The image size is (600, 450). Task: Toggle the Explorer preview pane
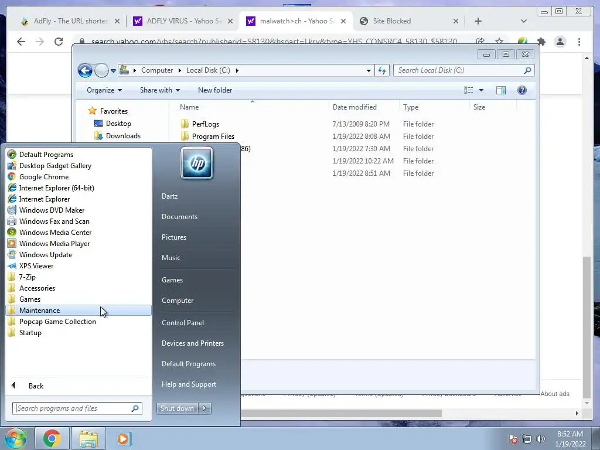pyautogui.click(x=501, y=90)
